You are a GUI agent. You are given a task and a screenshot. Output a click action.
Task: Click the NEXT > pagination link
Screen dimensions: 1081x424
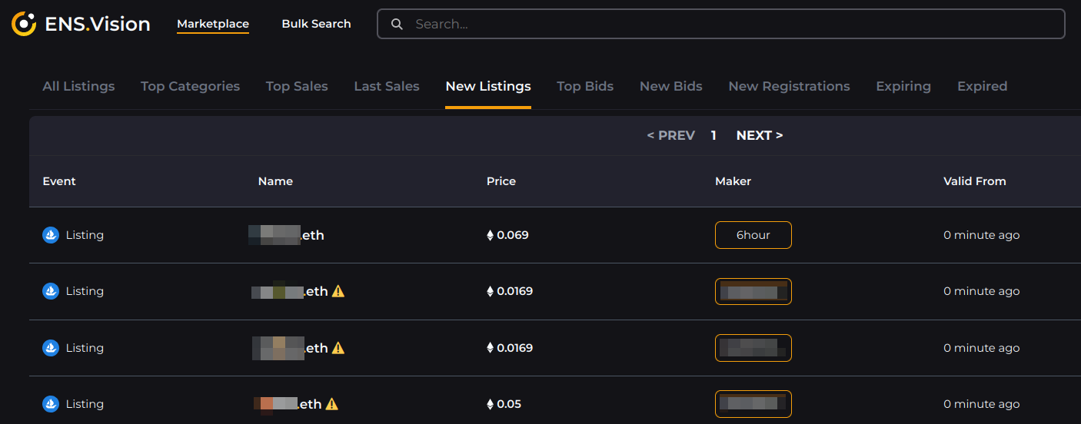(760, 135)
